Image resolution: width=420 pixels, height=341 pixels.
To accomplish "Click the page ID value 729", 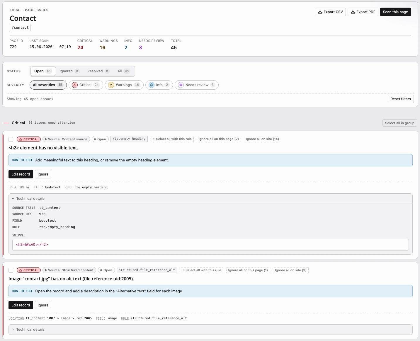I will [x=13, y=47].
